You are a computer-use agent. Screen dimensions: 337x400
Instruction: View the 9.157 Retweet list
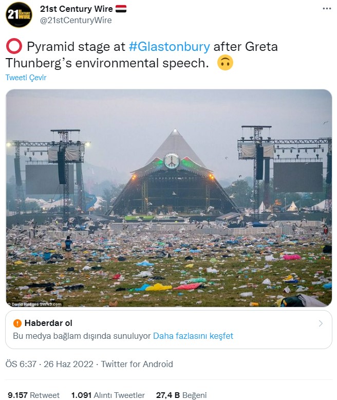(33, 395)
